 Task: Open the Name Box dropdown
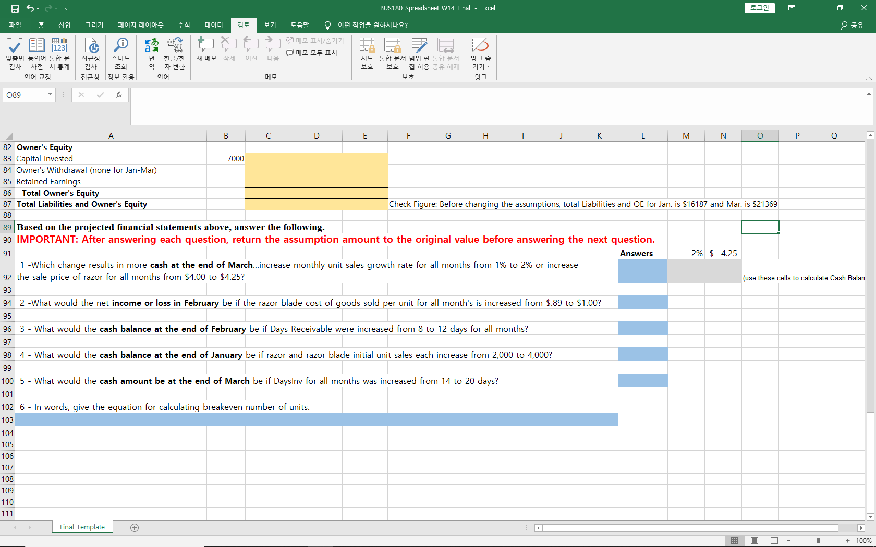(x=50, y=95)
